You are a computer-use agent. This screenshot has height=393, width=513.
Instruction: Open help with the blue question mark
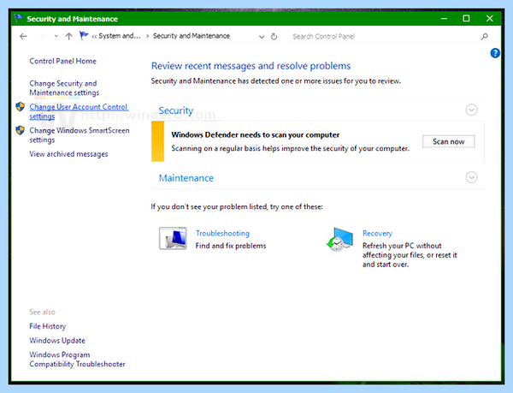point(495,53)
